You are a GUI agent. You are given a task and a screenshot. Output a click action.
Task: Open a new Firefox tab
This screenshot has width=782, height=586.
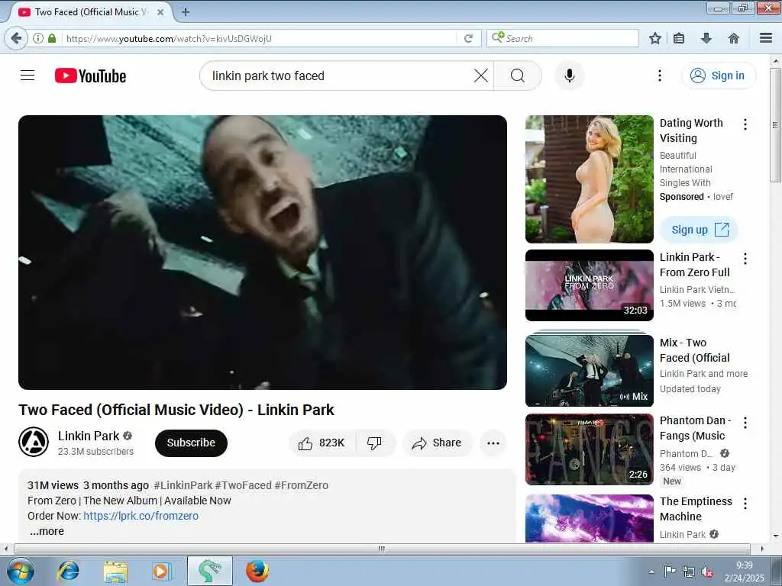pyautogui.click(x=185, y=12)
